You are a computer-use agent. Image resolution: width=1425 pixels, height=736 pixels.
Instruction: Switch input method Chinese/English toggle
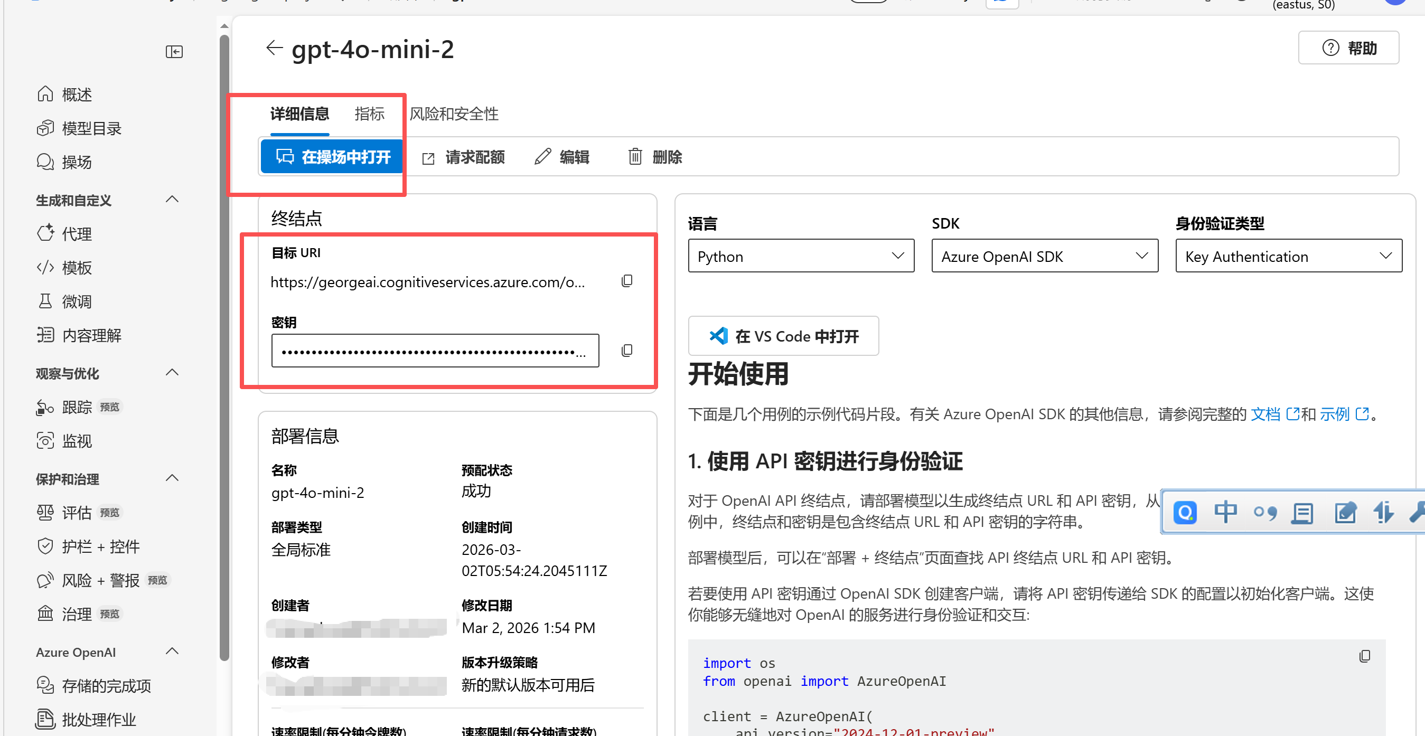point(1225,512)
